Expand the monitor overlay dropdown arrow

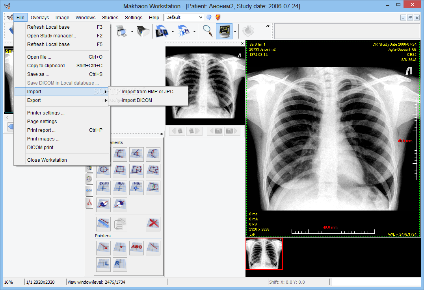pyautogui.click(x=235, y=31)
